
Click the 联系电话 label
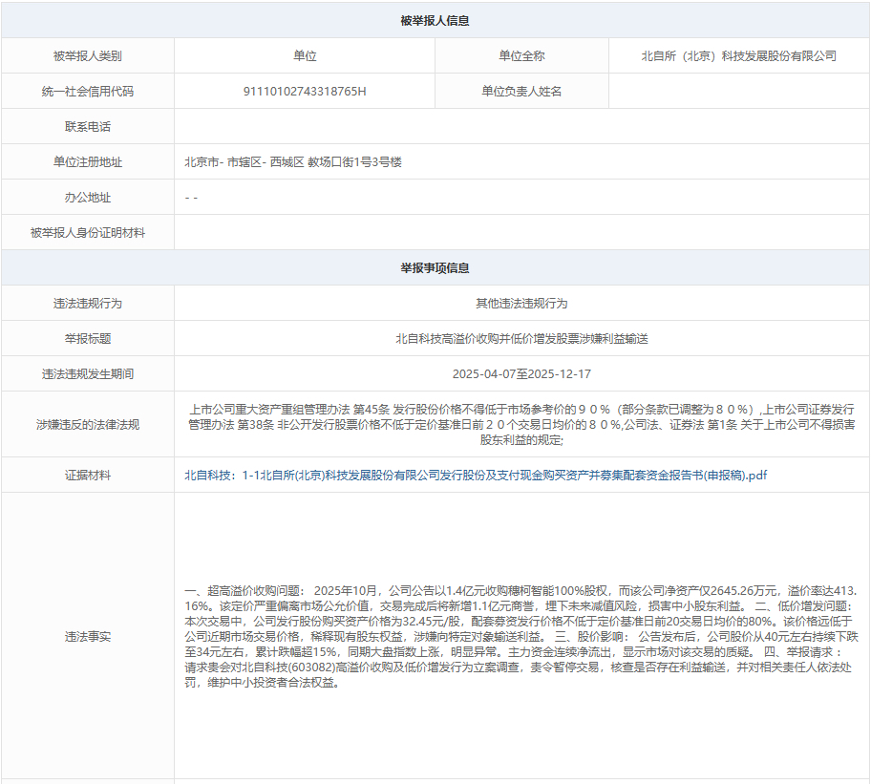(x=88, y=127)
